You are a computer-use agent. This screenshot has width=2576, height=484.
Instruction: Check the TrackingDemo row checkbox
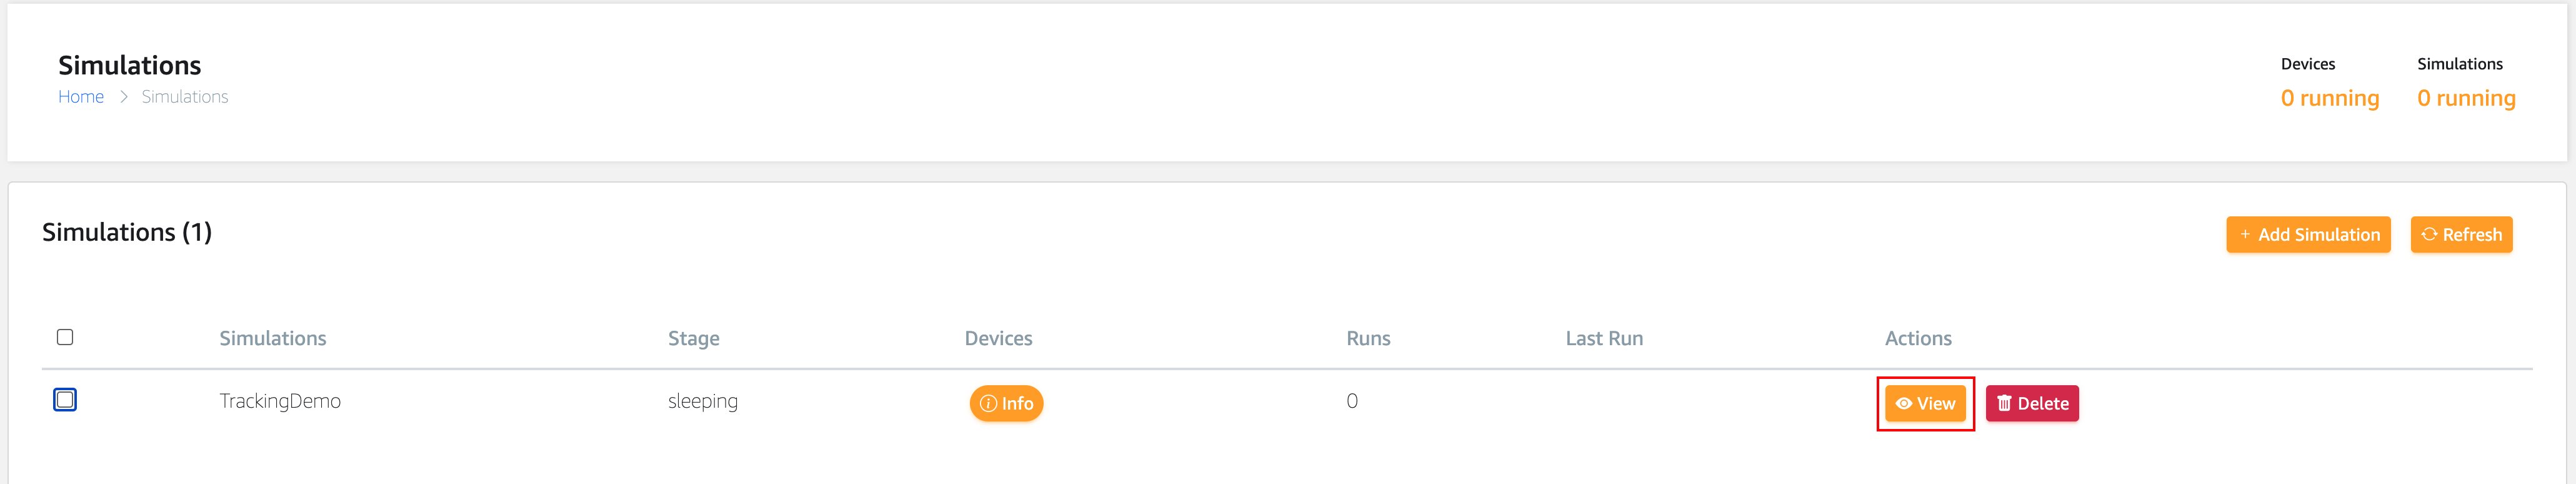pos(65,400)
